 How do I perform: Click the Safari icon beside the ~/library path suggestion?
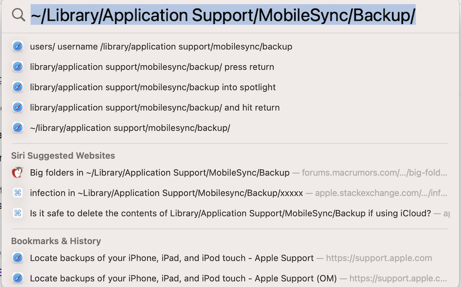click(18, 128)
